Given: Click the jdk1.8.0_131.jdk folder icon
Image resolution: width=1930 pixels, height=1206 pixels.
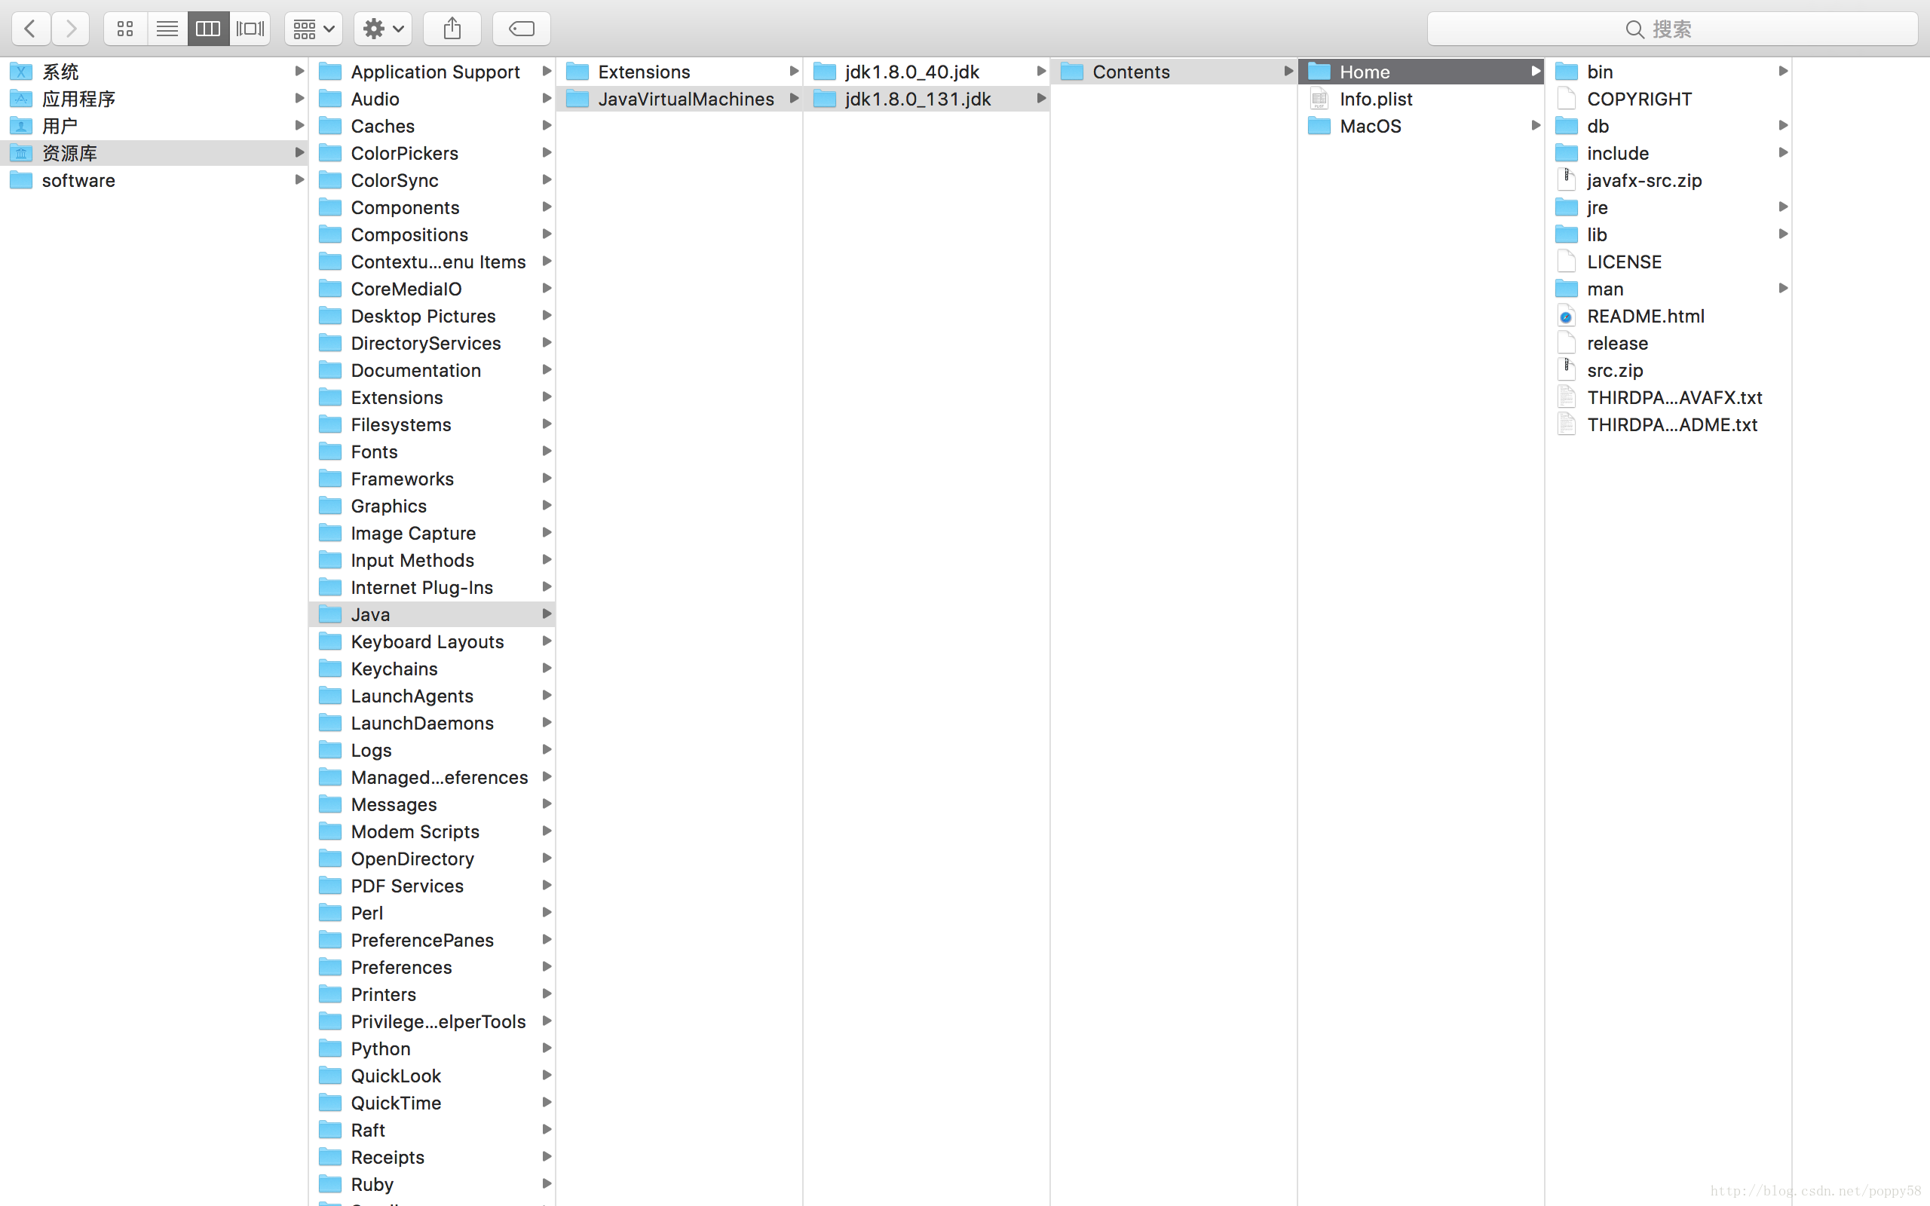Looking at the screenshot, I should 825,99.
